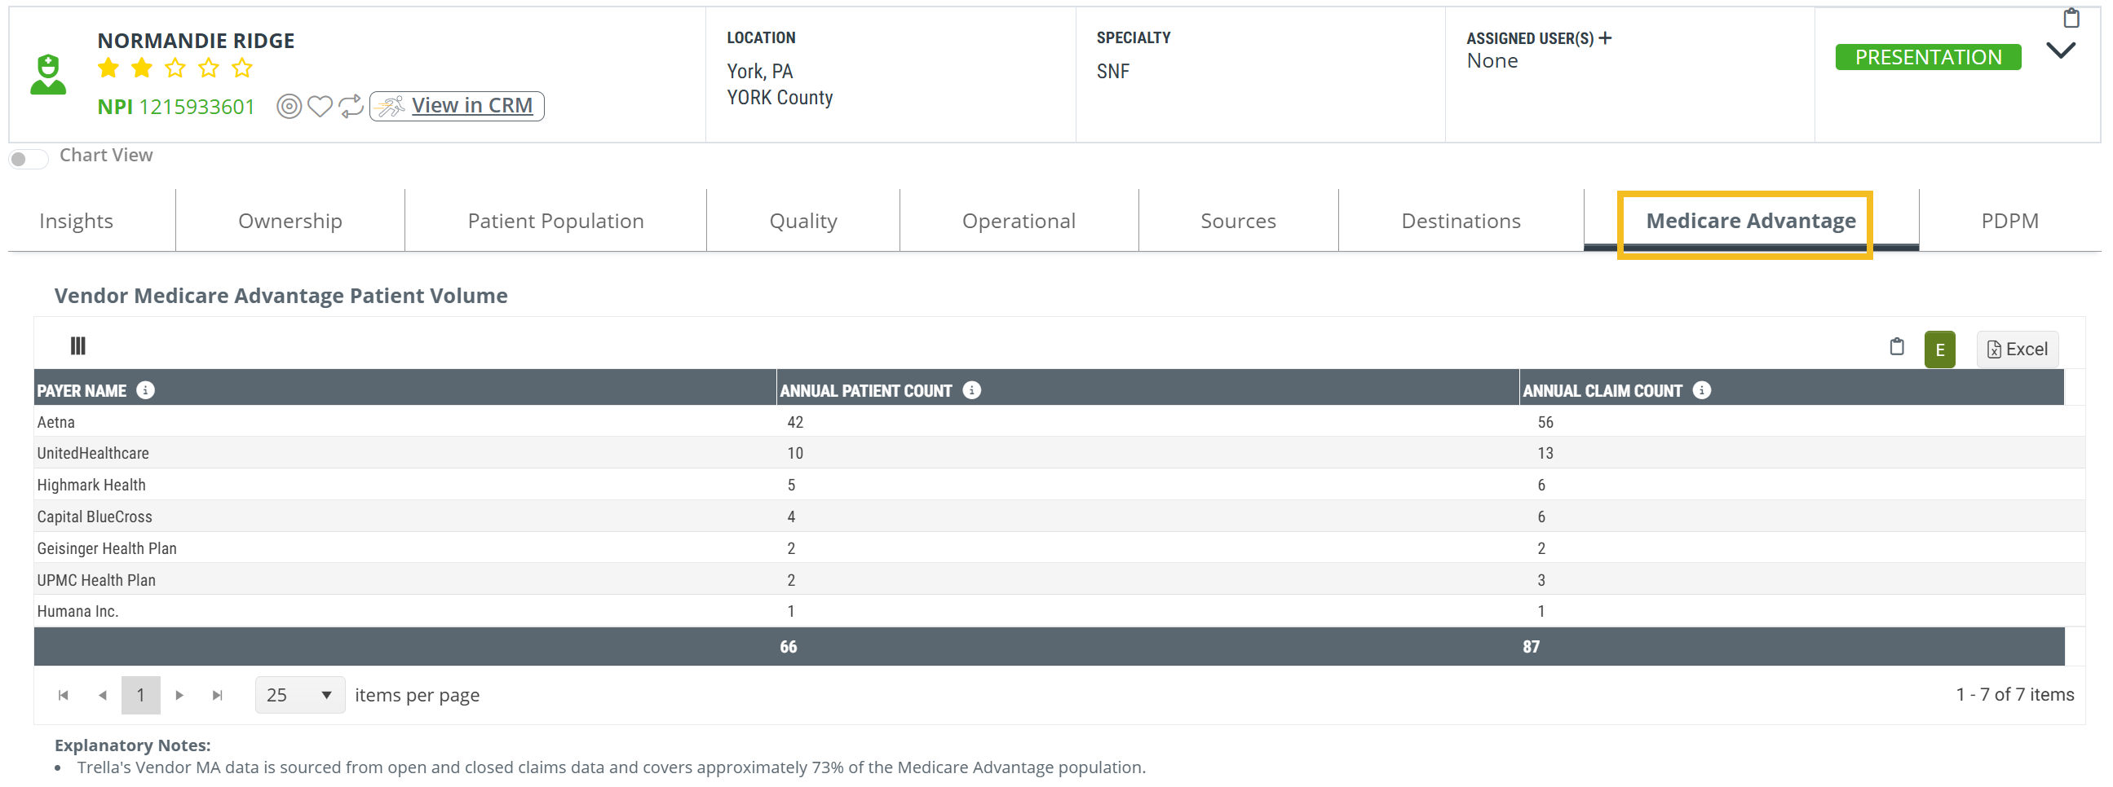The height and width of the screenshot is (787, 2113).
Task: Show info for Annual Patient Count
Action: coord(971,390)
